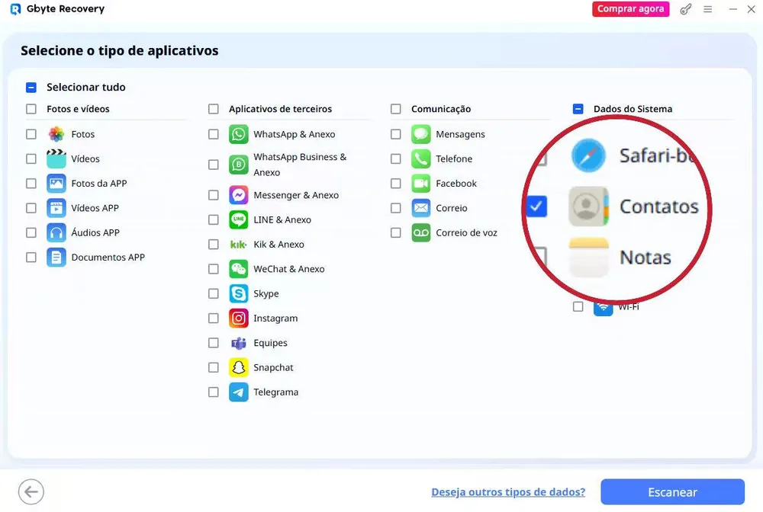Open the Deseja outros tipos de dados link

point(508,492)
